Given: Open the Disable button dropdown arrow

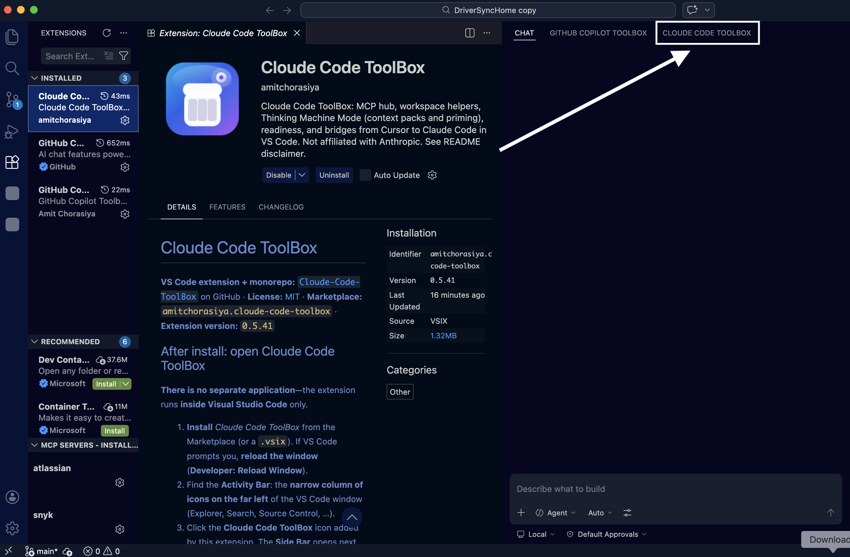Looking at the screenshot, I should pyautogui.click(x=302, y=175).
